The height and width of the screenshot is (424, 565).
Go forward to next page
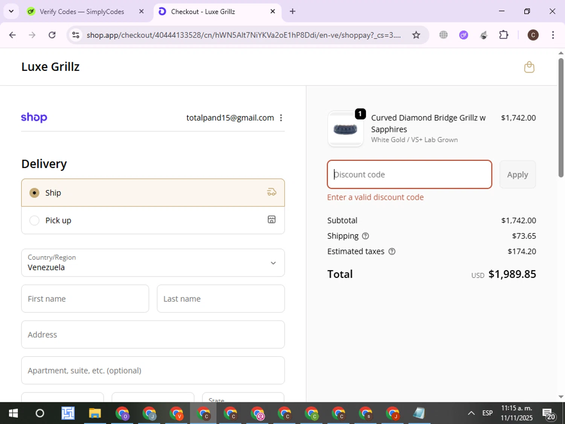32,35
